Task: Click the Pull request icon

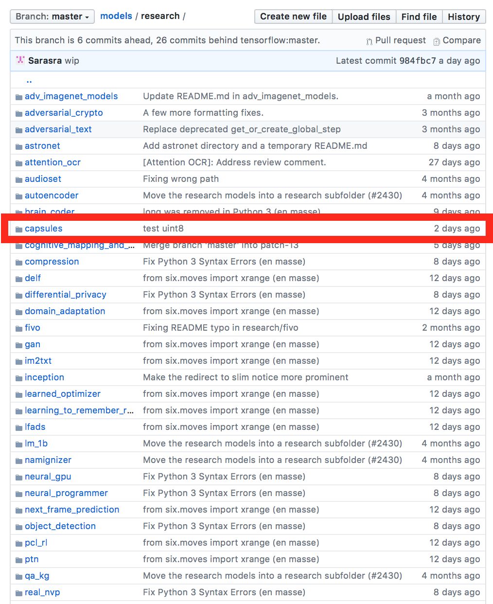Action: coord(370,41)
